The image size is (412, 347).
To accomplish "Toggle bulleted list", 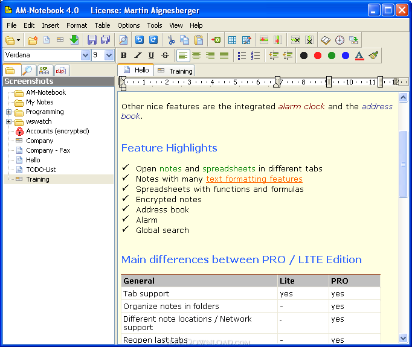I will (x=242, y=56).
